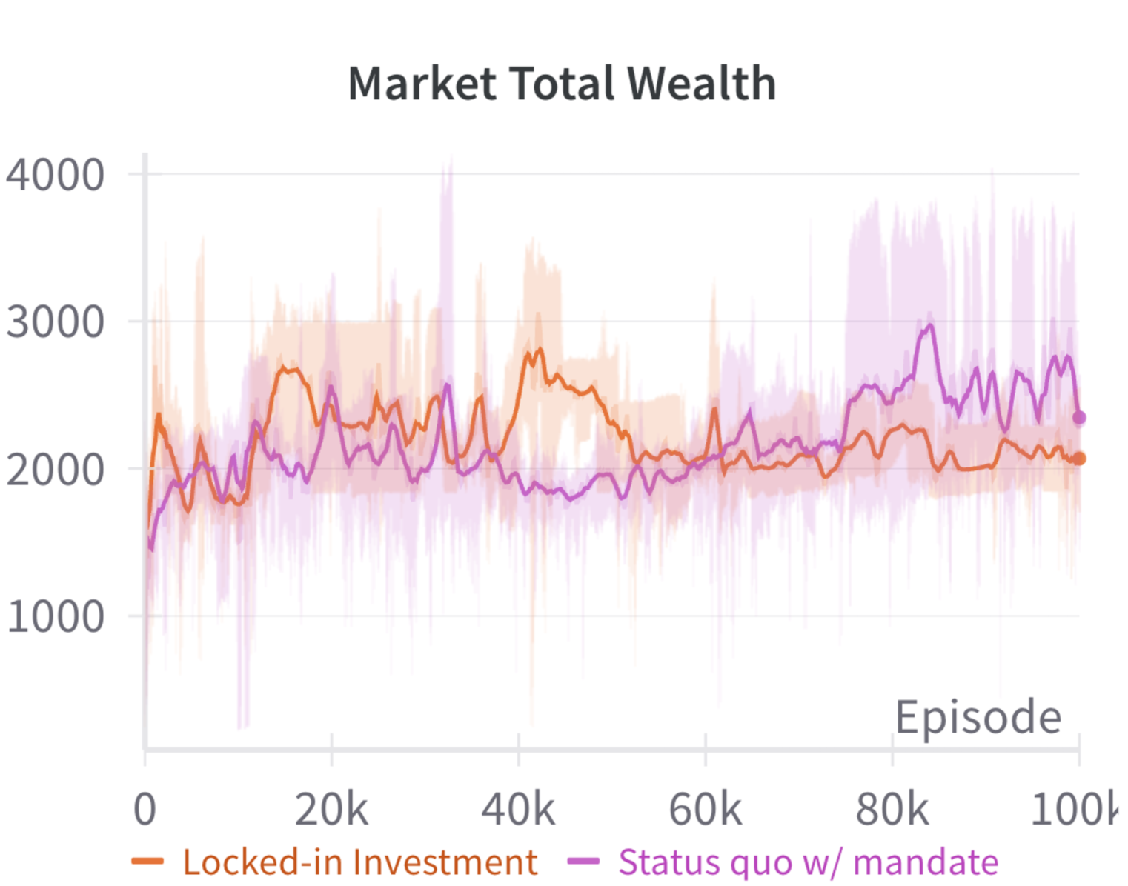
Task: Select the purple end-point marker dot
Action: 1079,418
